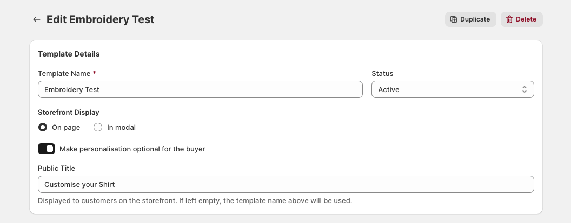Click the Template Name field label

click(x=64, y=74)
